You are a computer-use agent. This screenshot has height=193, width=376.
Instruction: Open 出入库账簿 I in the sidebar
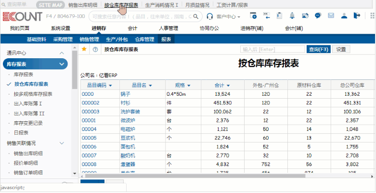pyautogui.click(x=28, y=103)
